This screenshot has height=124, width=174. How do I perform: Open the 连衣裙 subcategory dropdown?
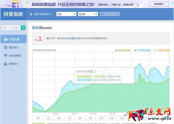click(88, 14)
